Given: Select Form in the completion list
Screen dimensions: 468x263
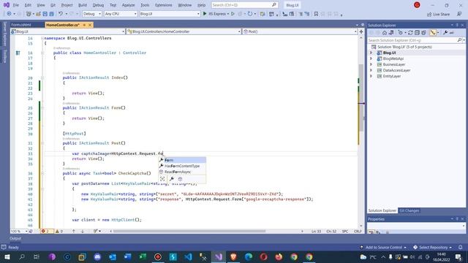Looking at the screenshot, I should point(182,160).
